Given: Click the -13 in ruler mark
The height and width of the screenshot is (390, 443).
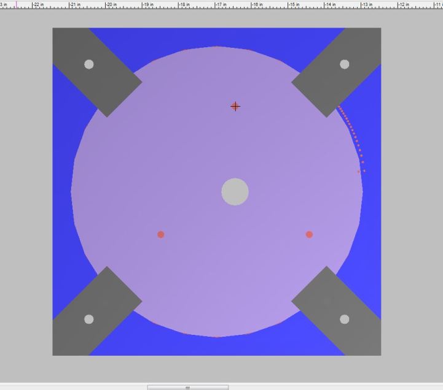Looking at the screenshot, I should [x=367, y=5].
